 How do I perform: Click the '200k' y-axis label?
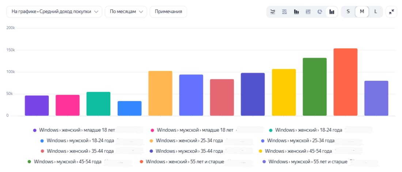click(11, 28)
